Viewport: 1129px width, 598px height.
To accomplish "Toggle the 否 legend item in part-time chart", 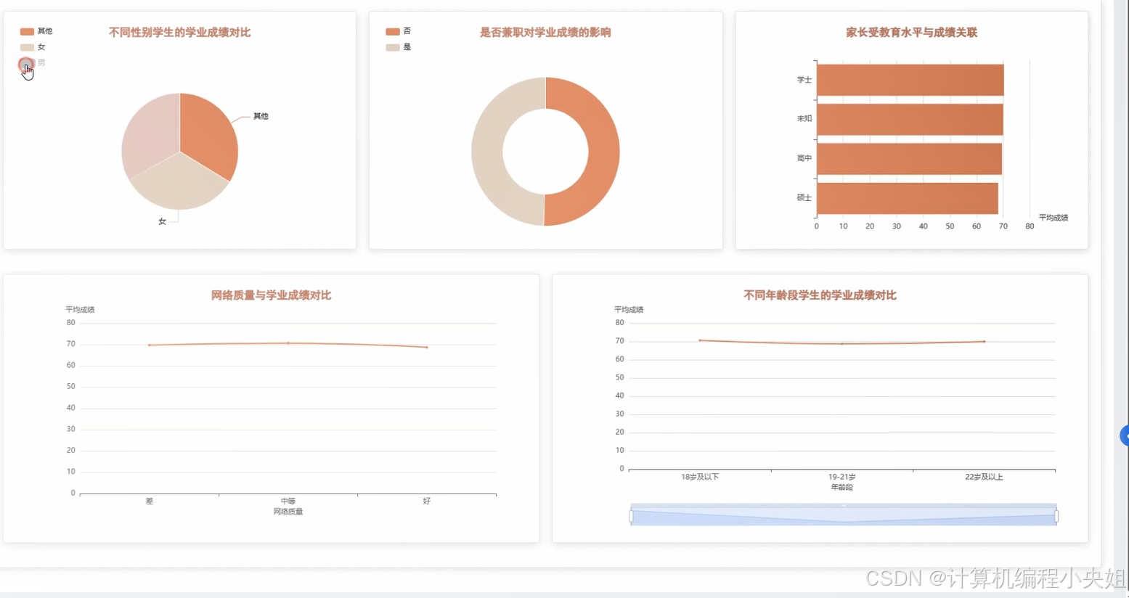I will (398, 31).
